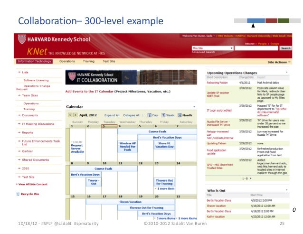
Task: Open Food application update item
Action: [216, 152]
